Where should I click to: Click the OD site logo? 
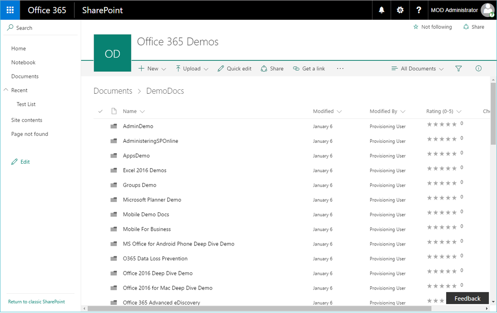coord(112,53)
